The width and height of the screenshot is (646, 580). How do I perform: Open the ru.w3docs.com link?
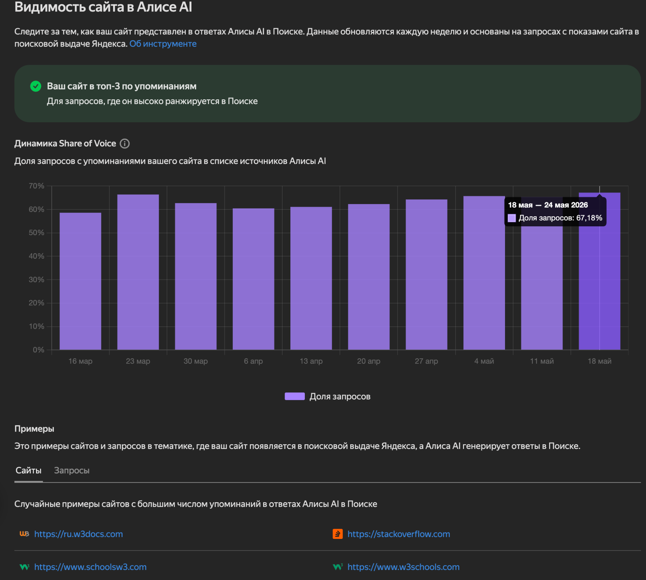tap(78, 534)
